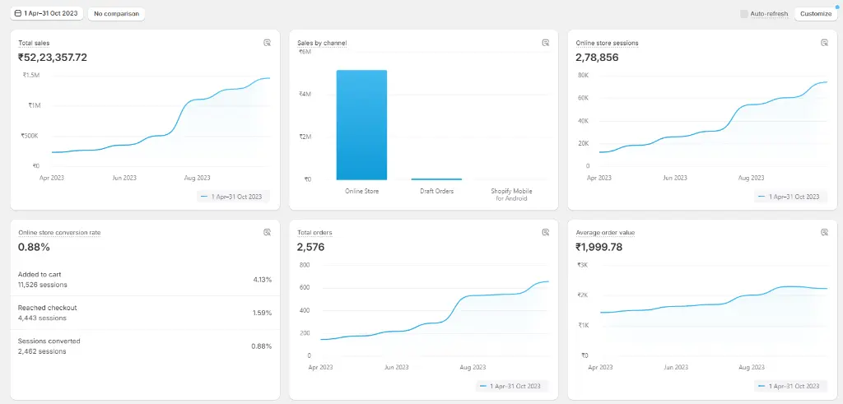Viewport: 843px width, 404px height.
Task: Open the Average order value title link
Action: (605, 233)
